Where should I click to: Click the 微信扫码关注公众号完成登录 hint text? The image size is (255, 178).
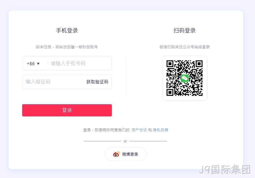pyautogui.click(x=185, y=47)
